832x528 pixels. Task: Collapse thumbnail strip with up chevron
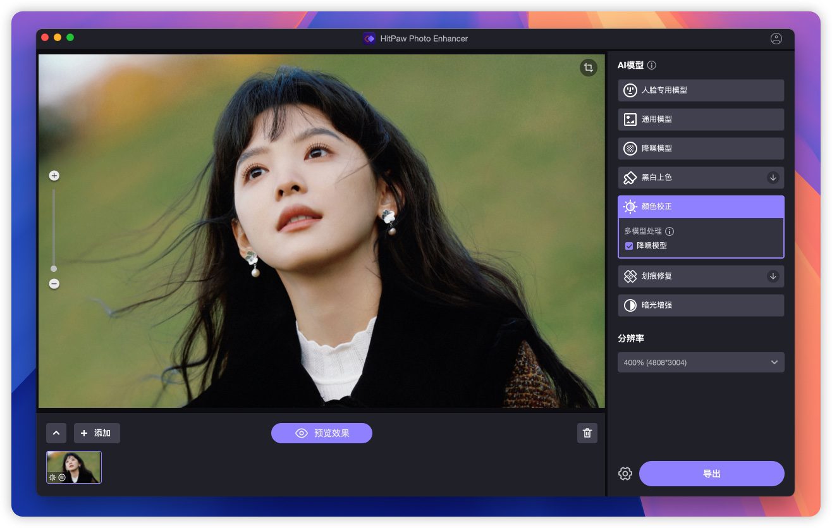56,433
